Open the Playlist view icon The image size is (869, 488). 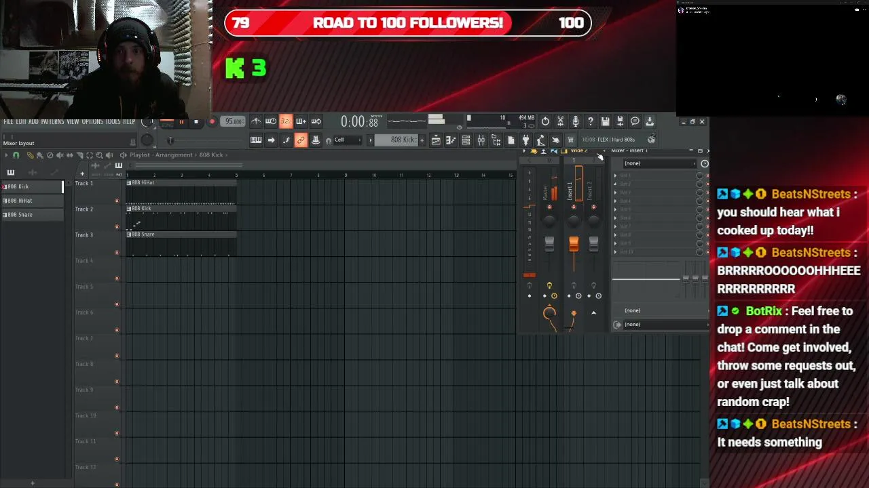point(436,140)
